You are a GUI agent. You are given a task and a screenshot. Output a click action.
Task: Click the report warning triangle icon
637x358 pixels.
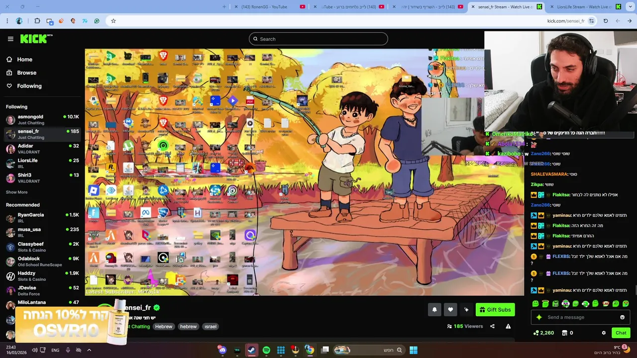(508, 326)
